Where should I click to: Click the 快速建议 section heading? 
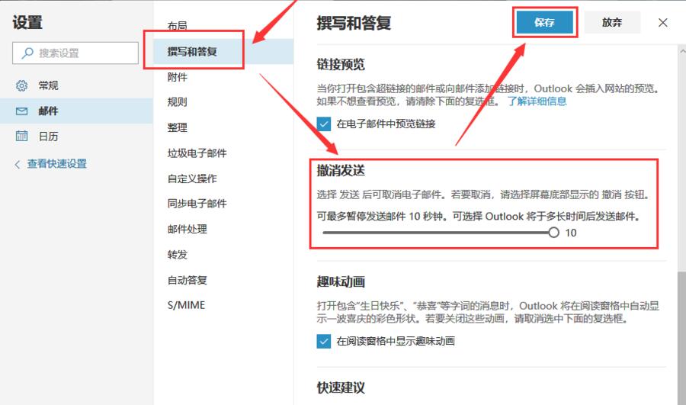pyautogui.click(x=341, y=387)
